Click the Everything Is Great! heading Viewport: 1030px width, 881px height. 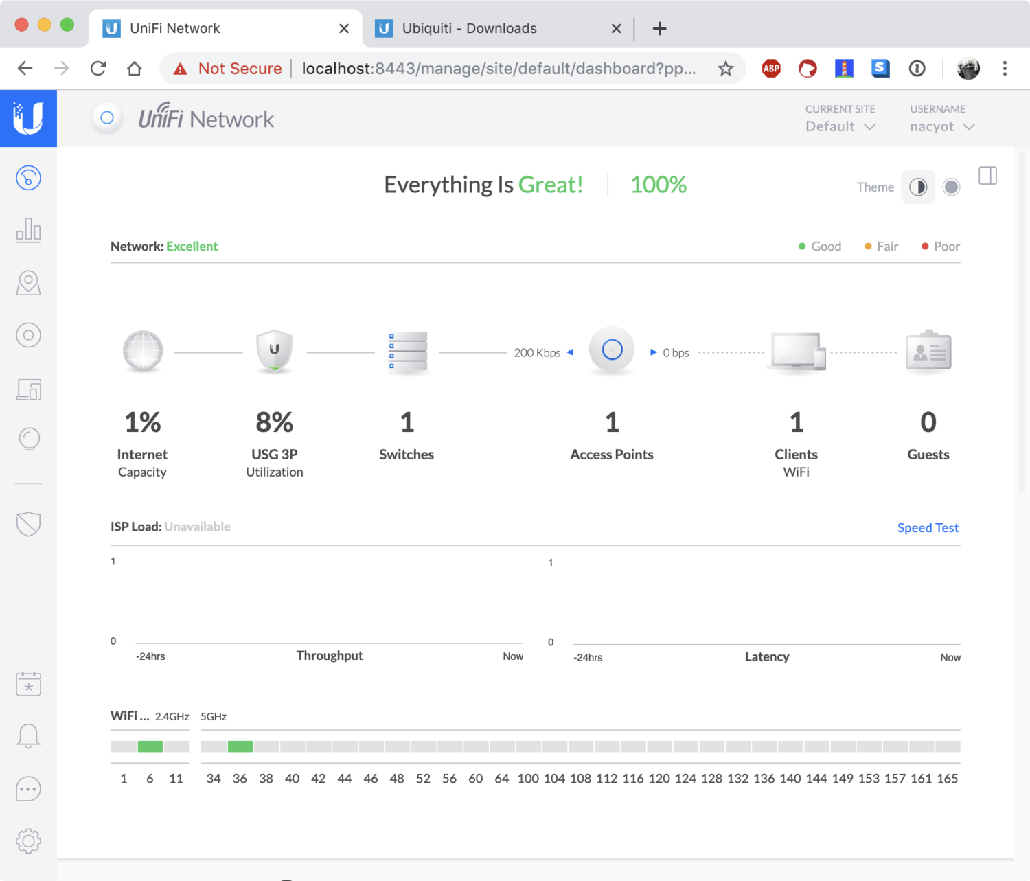[483, 185]
